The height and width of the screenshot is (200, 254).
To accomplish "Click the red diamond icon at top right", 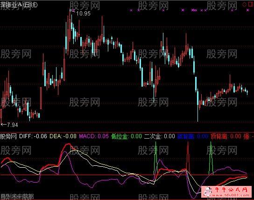I will [x=244, y=4].
